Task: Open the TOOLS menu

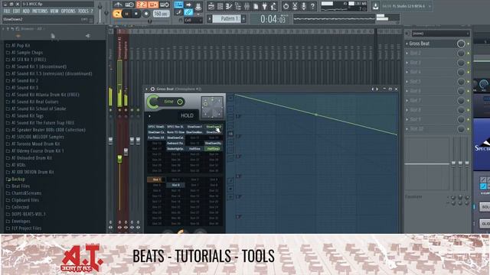Action: pyautogui.click(x=83, y=11)
